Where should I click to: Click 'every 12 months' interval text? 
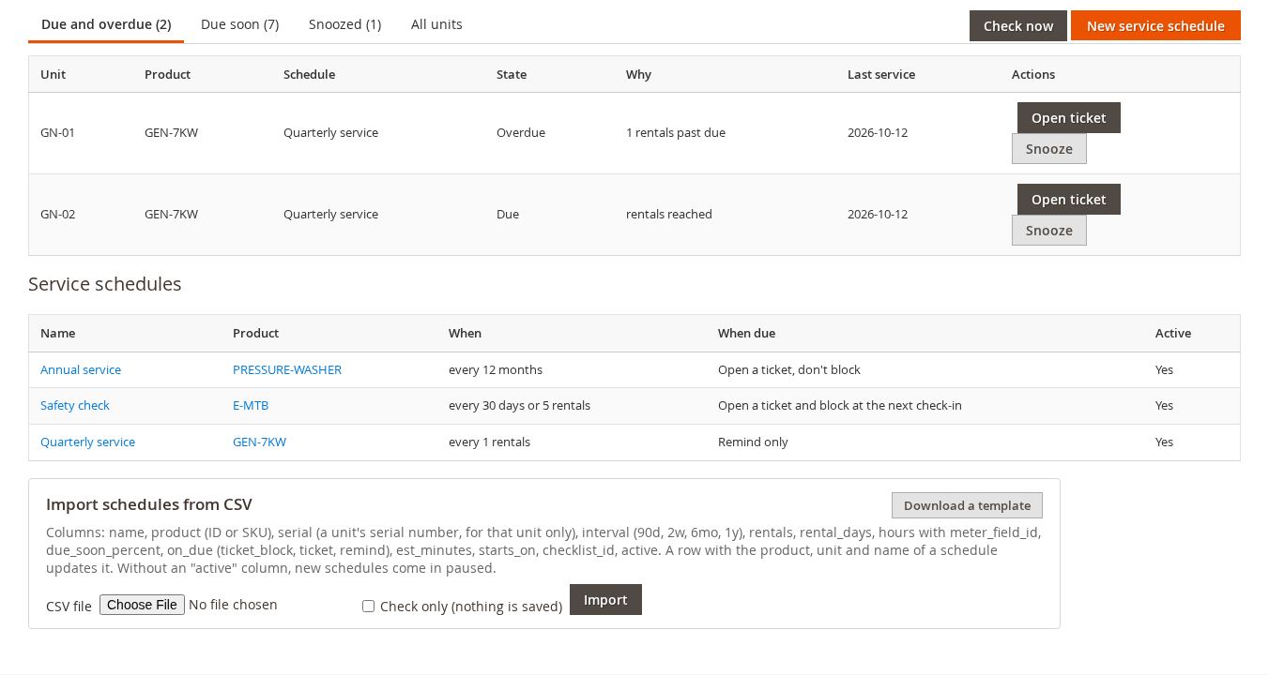pyautogui.click(x=496, y=370)
